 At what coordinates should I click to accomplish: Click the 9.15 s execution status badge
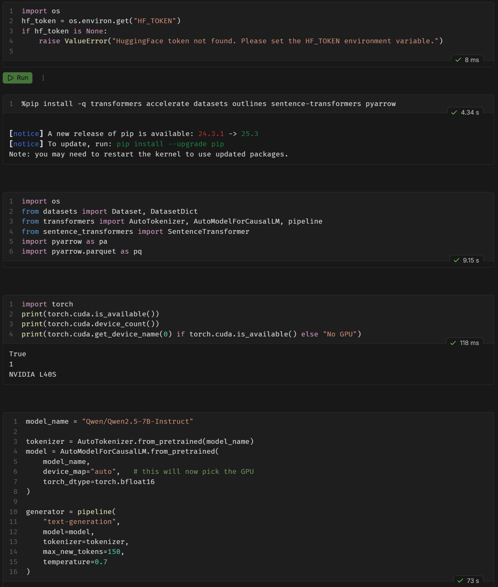coord(466,260)
